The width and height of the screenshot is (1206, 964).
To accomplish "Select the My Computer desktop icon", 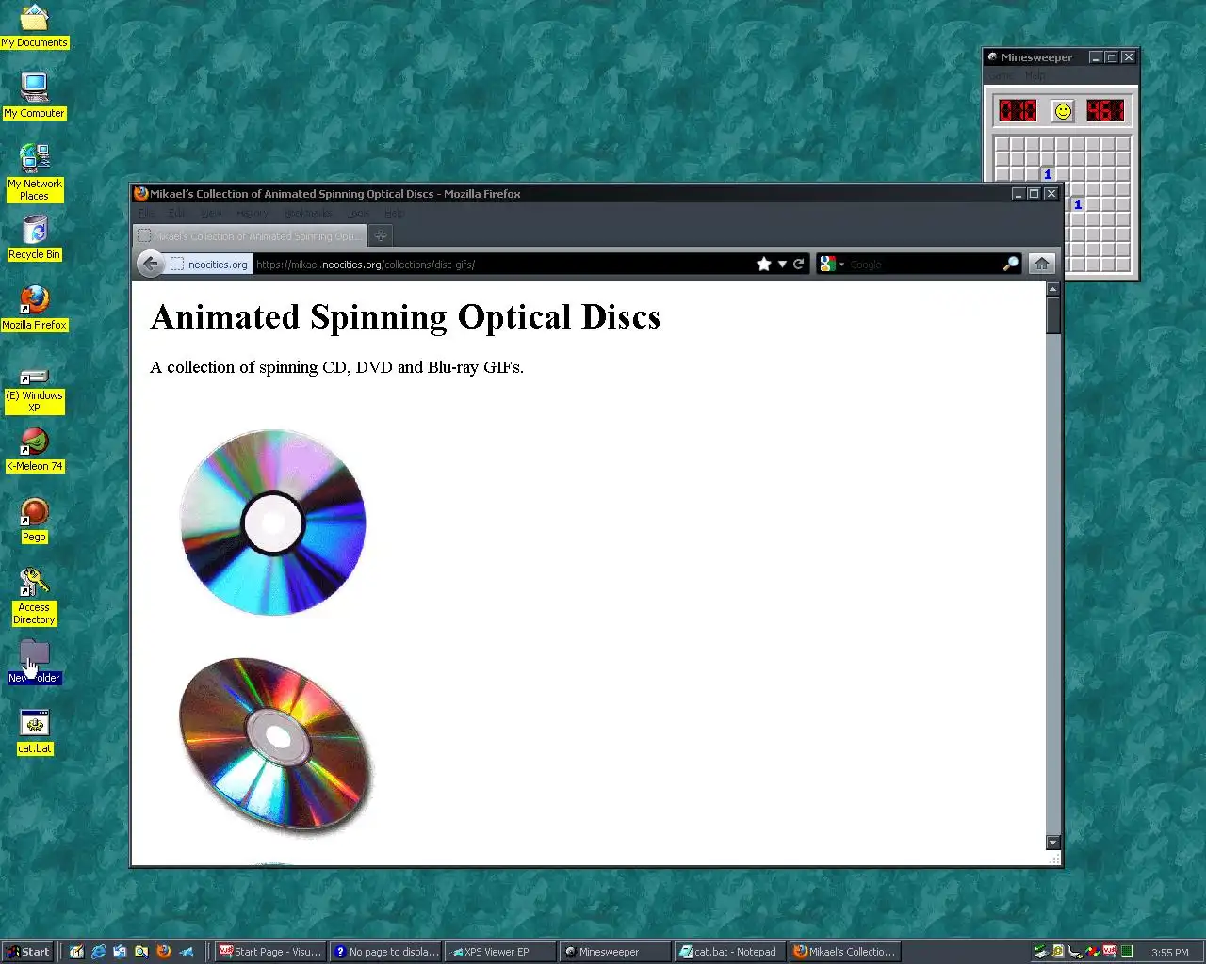I will (x=35, y=96).
